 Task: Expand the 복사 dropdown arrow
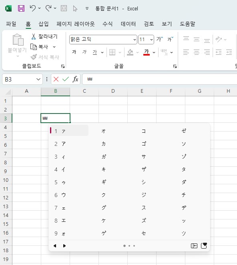pyautogui.click(x=54, y=47)
